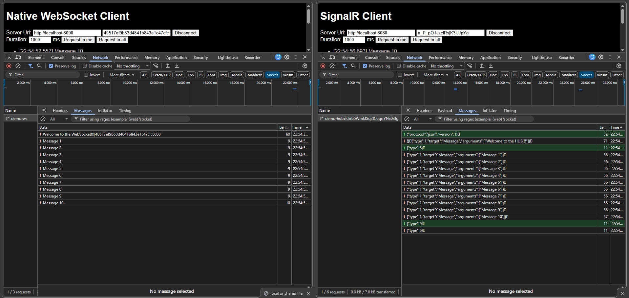Toggle the Socket filter in left DevTools
This screenshot has width=629, height=298.
[x=272, y=75]
